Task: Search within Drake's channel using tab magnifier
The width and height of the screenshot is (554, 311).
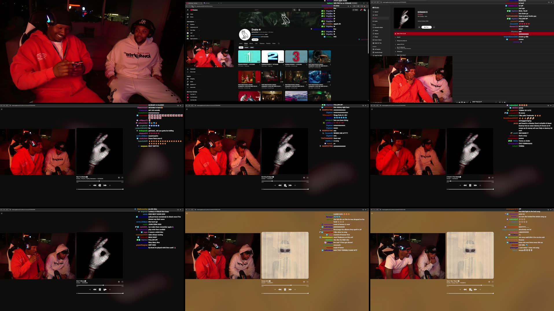Action: [279, 43]
